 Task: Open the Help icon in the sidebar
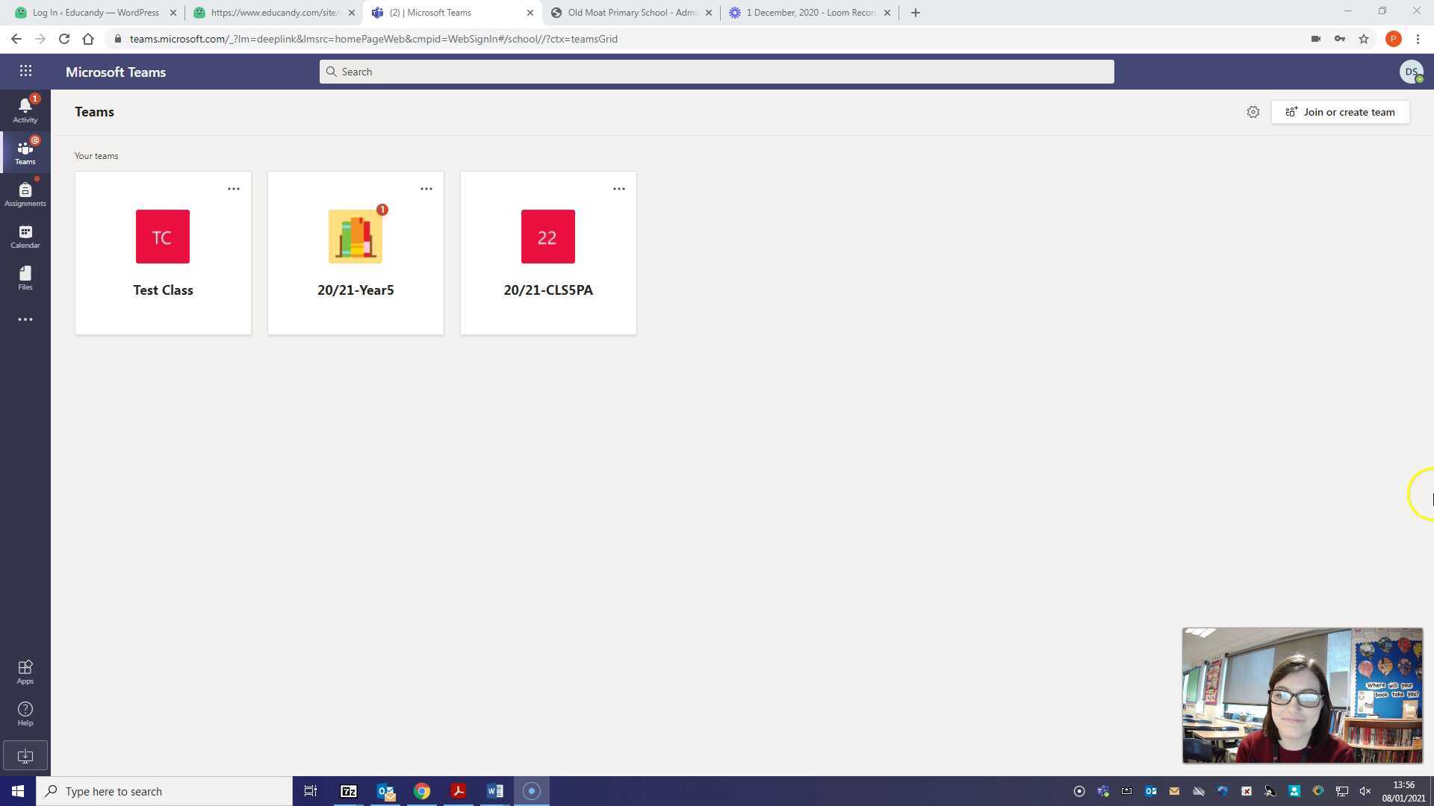pos(25,713)
